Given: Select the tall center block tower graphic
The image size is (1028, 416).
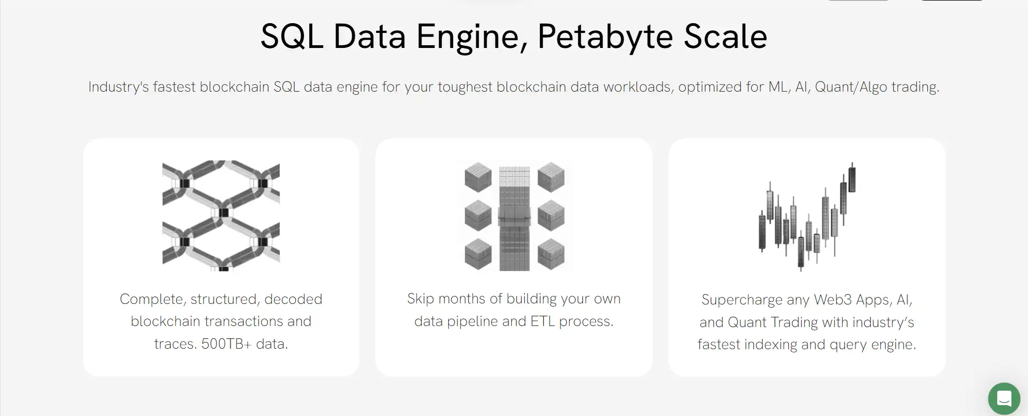Looking at the screenshot, I should [x=514, y=218].
